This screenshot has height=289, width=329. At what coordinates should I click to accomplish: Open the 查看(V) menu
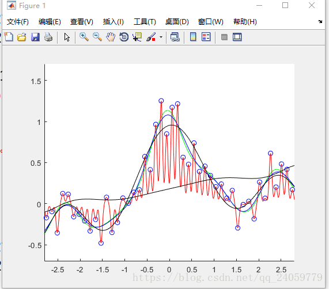coord(82,22)
